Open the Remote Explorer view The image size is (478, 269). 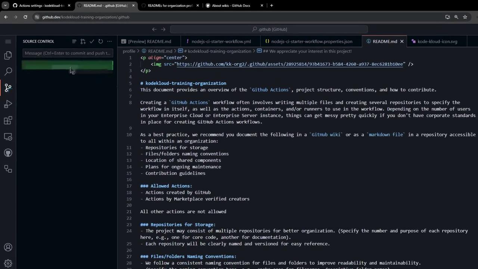pyautogui.click(x=8, y=137)
